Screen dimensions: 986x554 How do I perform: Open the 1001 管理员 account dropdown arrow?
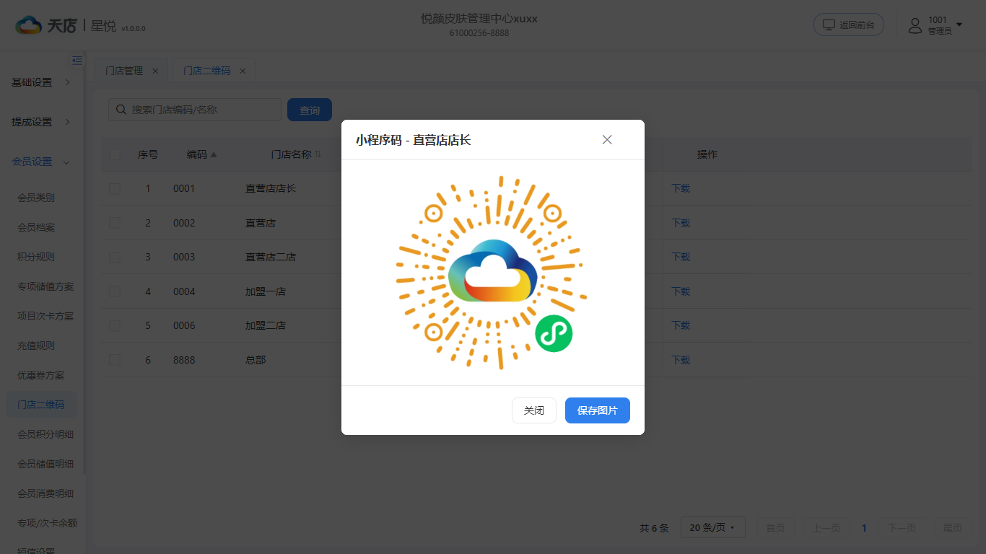pos(959,25)
